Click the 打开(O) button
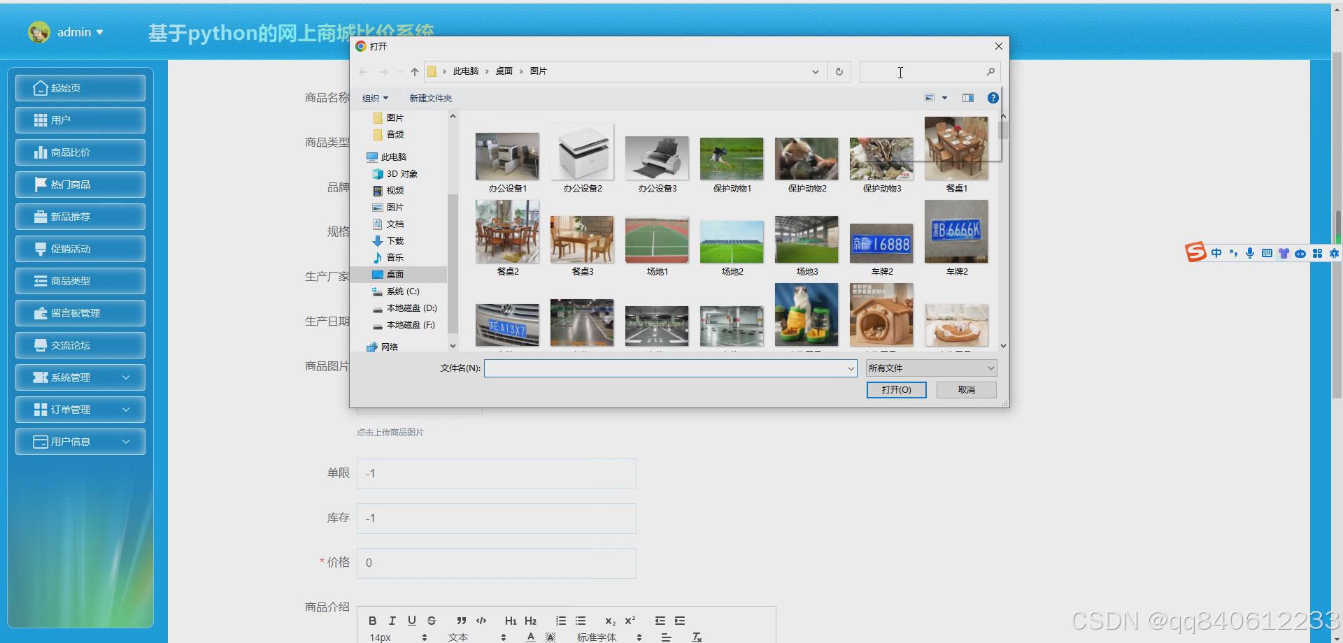This screenshot has height=643, width=1343. [x=896, y=390]
